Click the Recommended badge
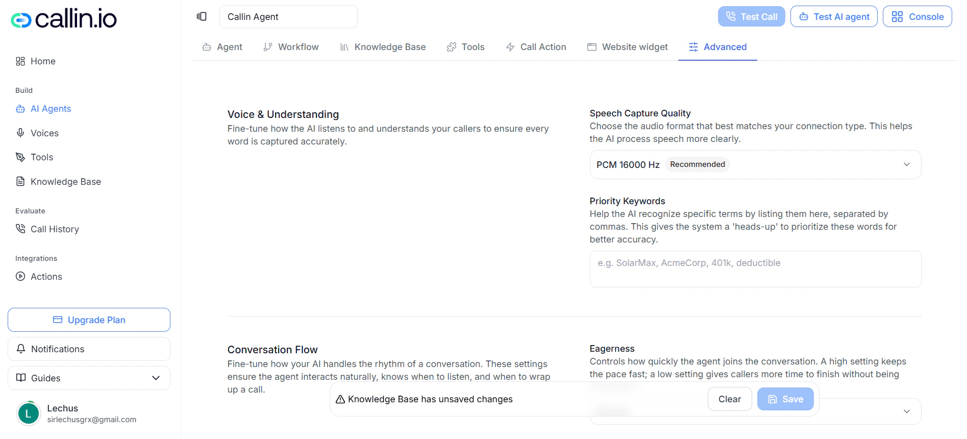The height and width of the screenshot is (439, 967). (697, 164)
